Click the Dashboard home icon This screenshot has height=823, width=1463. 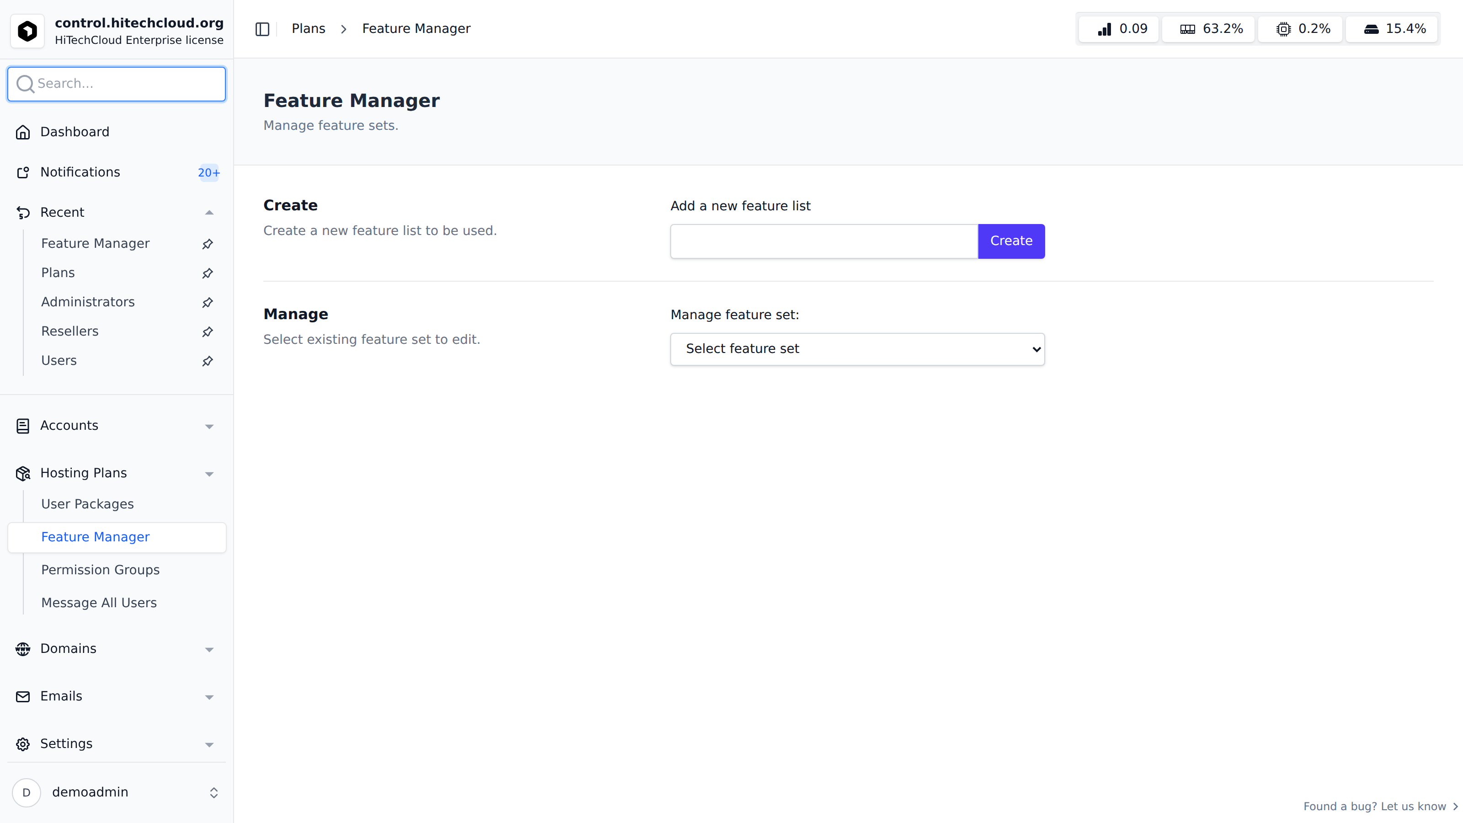[23, 132]
